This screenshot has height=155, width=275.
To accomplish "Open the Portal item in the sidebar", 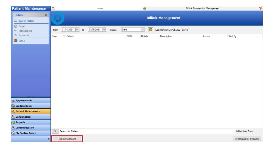I will click(21, 26).
